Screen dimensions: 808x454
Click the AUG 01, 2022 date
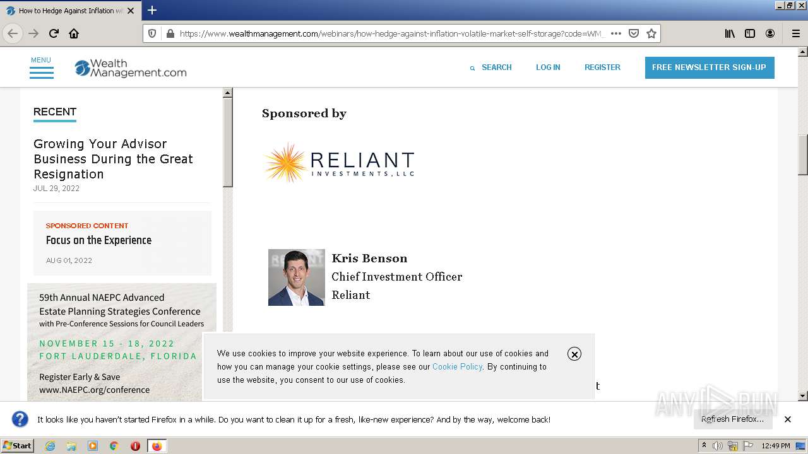click(69, 260)
